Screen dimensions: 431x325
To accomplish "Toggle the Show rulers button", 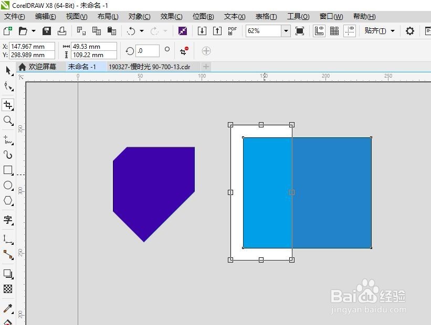I will [319, 31].
